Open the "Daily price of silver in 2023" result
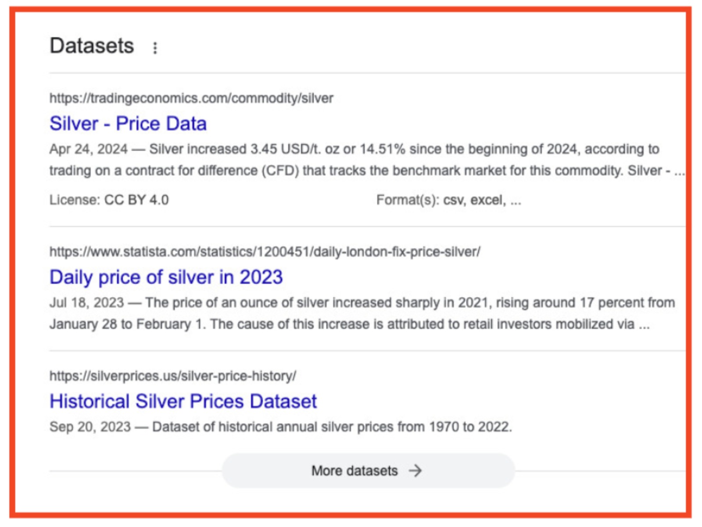 (166, 277)
